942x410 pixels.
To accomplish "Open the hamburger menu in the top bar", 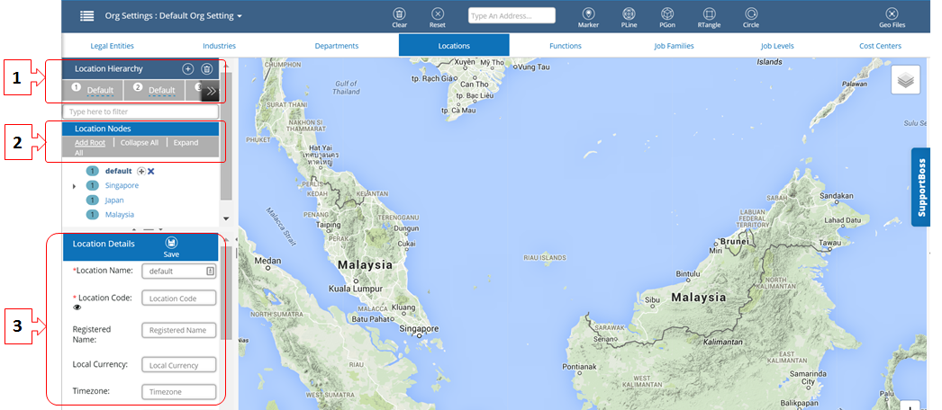I will (x=87, y=16).
